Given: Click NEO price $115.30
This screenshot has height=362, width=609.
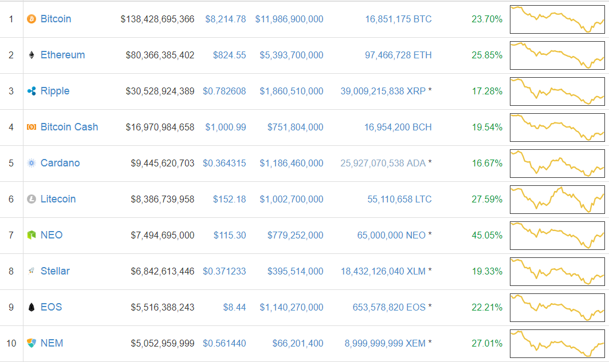Looking at the screenshot, I should tap(230, 235).
